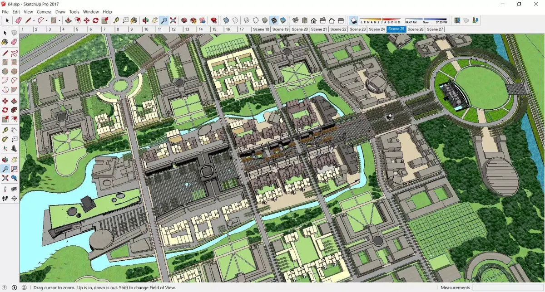The height and width of the screenshot is (292, 545).
Task: Select the Orbit tool in top toolbar
Action: [x=145, y=20]
